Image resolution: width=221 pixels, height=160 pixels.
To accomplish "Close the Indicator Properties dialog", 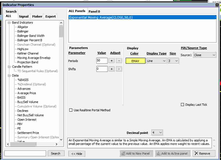I will 218,5.
